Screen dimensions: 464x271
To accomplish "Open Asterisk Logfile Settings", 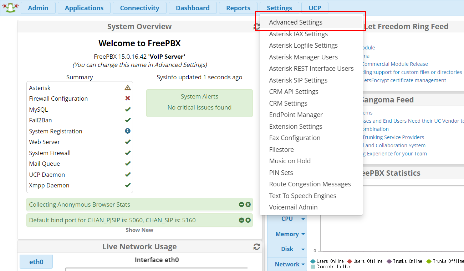I will click(311, 45).
